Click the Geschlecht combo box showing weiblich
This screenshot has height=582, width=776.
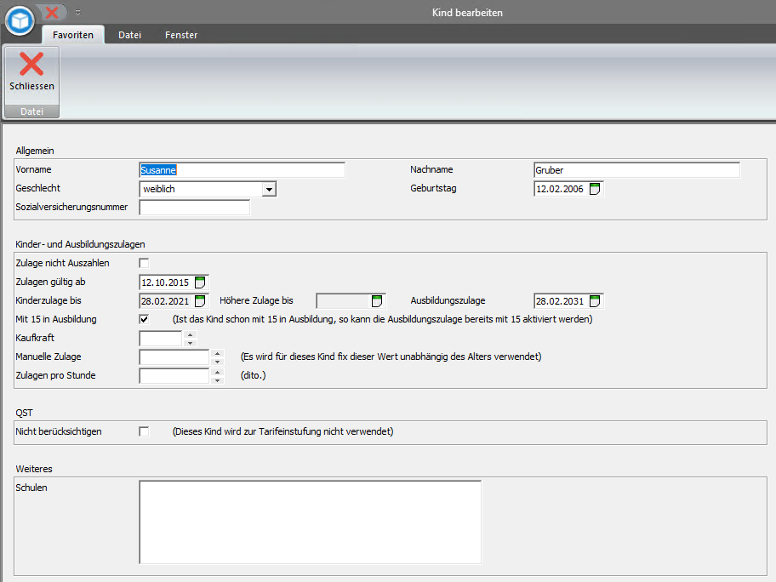[x=208, y=189]
